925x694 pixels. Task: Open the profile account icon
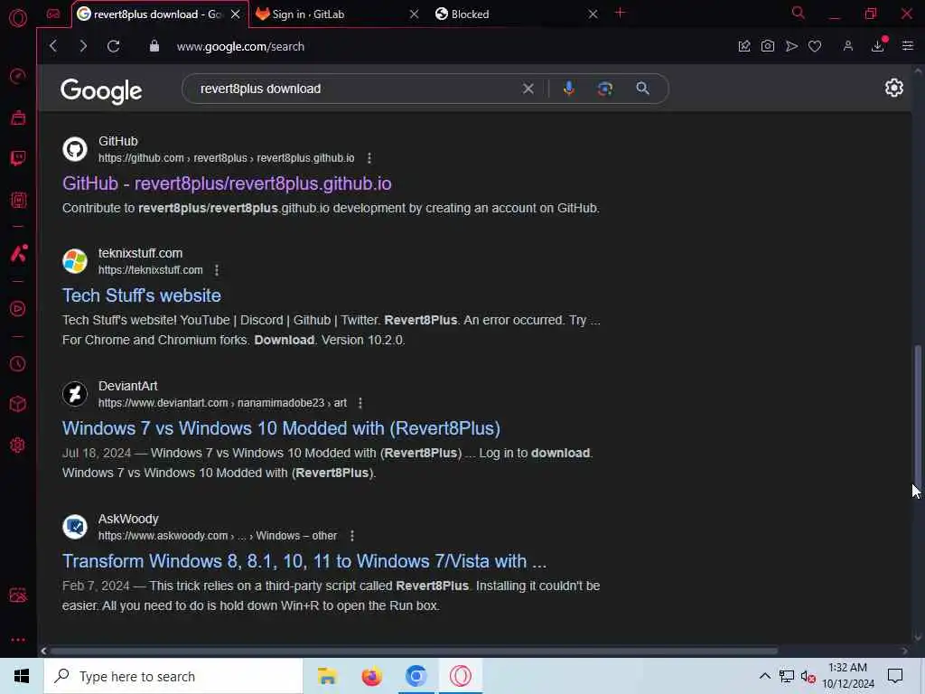[x=847, y=46]
